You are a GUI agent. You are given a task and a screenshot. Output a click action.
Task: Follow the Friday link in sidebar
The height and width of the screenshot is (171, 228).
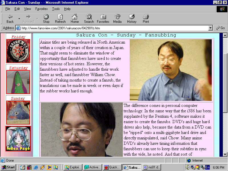coord(18,37)
